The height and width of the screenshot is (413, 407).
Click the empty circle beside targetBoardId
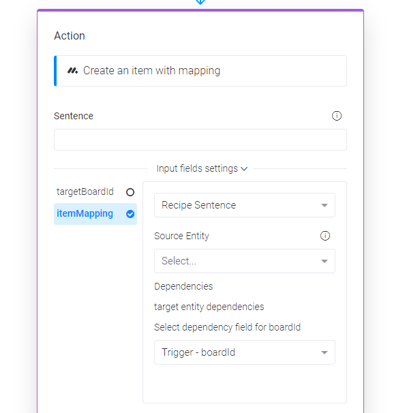point(130,192)
